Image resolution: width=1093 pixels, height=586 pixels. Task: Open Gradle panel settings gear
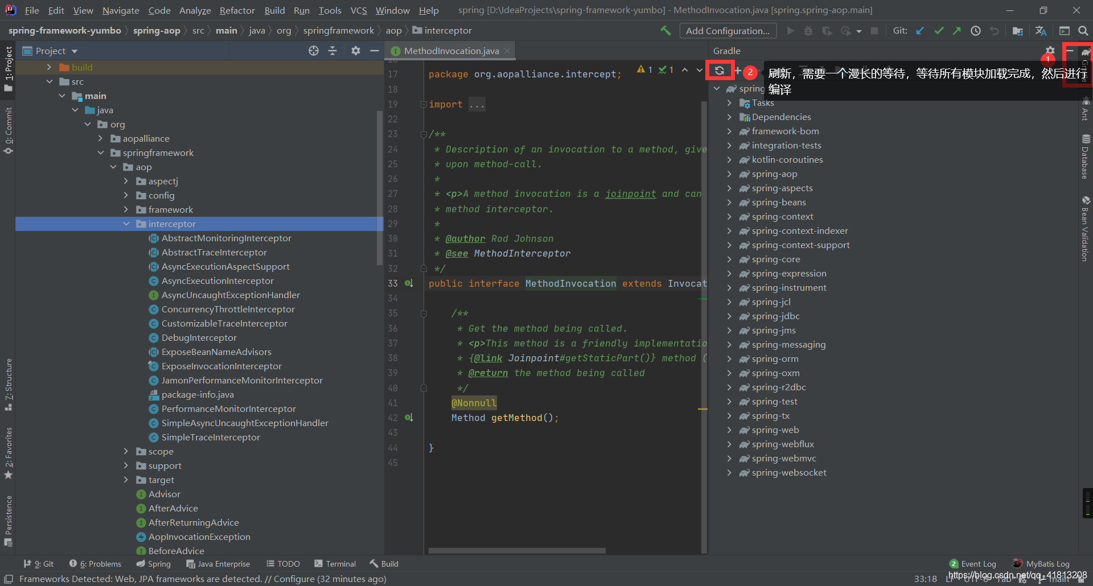pyautogui.click(x=1050, y=51)
